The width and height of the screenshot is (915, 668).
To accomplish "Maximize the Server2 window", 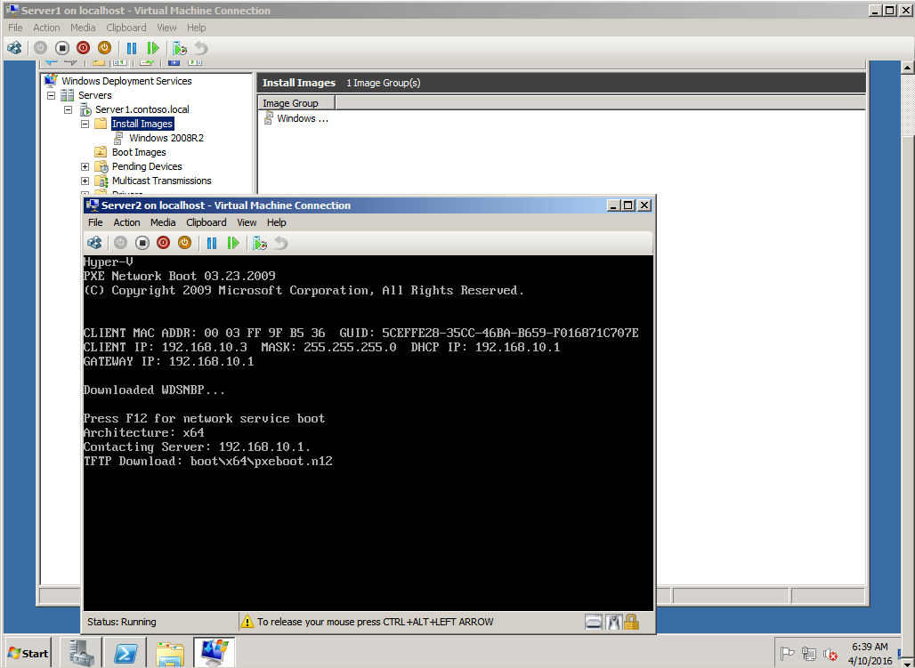I will (x=628, y=205).
